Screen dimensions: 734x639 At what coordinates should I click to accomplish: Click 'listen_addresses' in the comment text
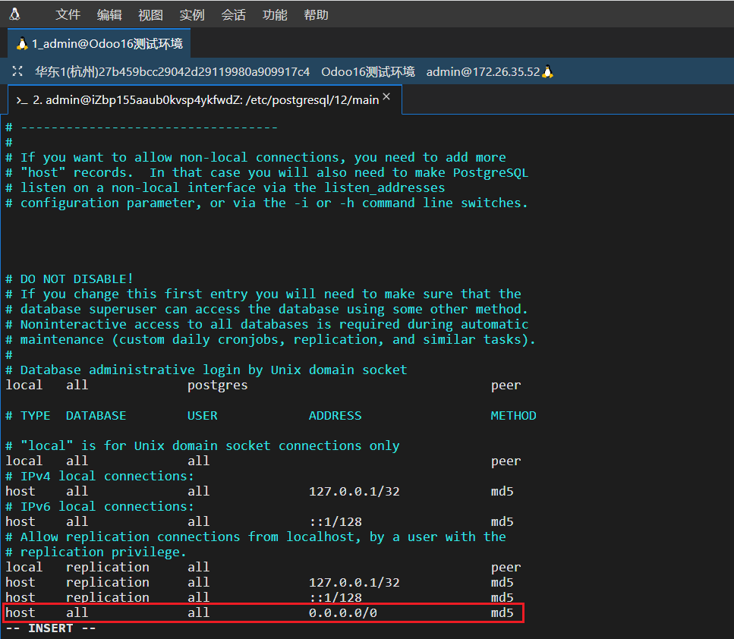coord(385,187)
